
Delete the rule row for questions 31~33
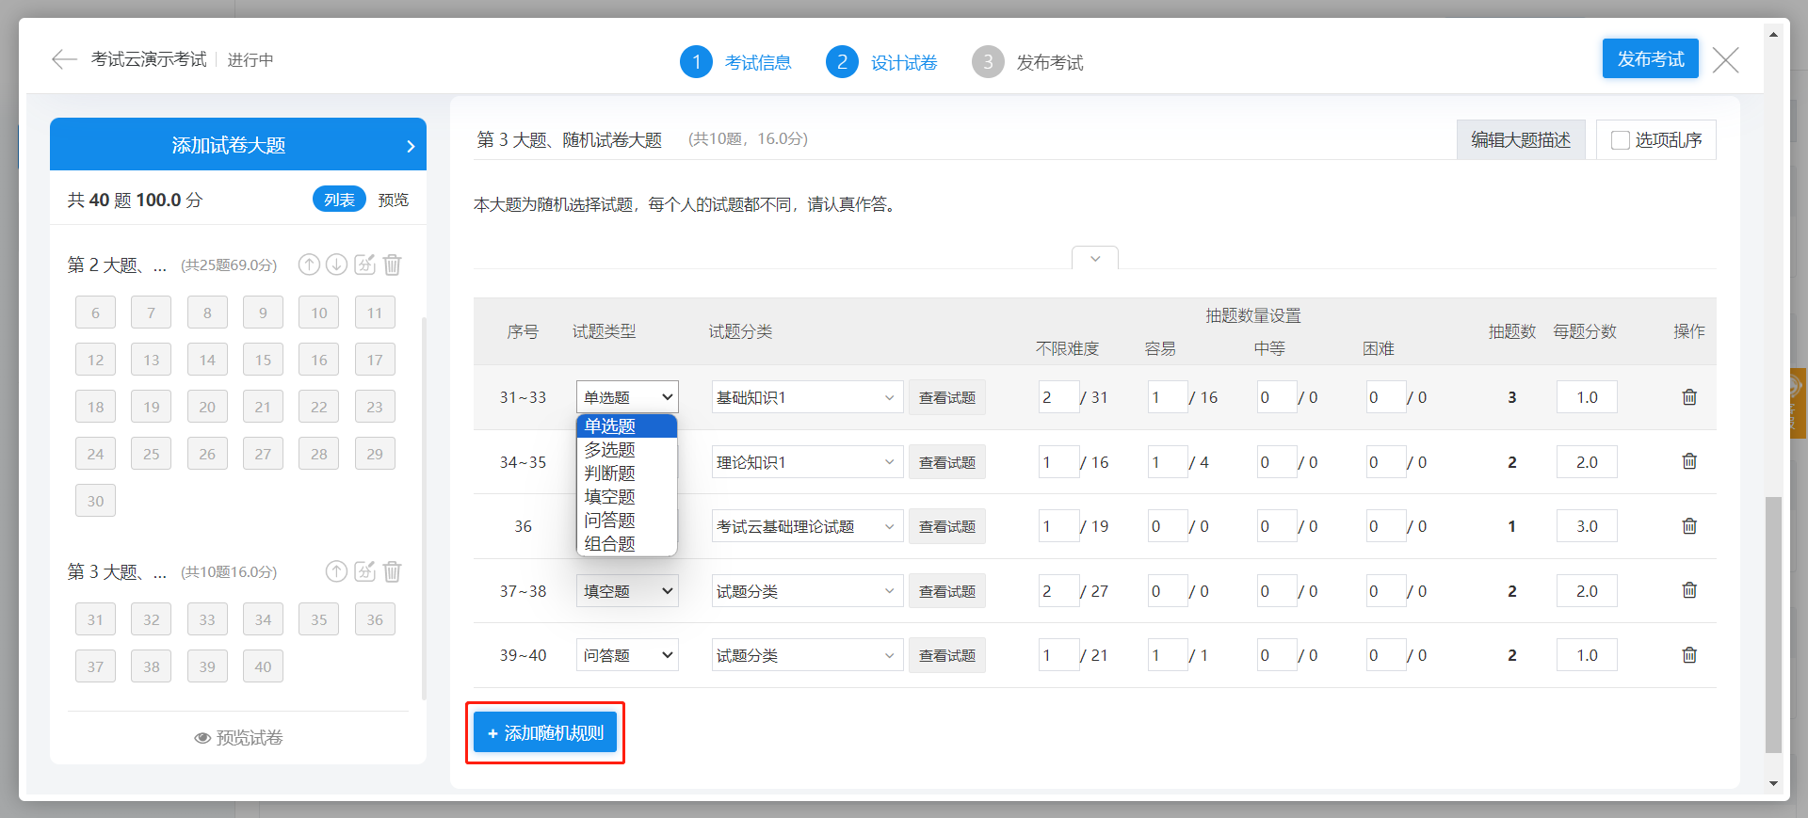click(x=1689, y=397)
